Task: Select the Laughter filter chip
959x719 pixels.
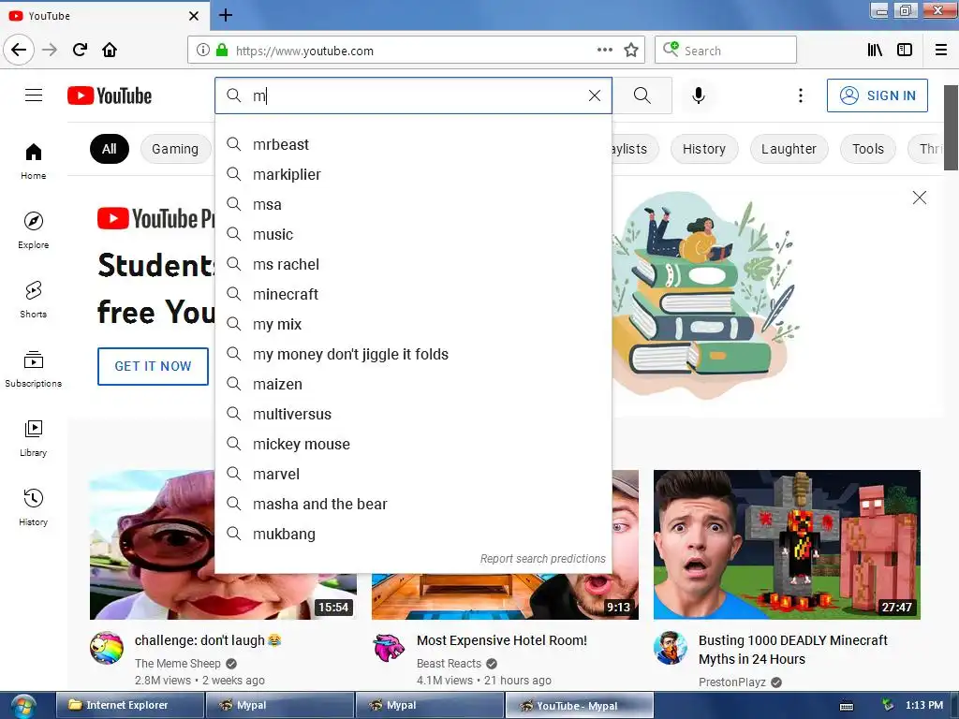Action: pyautogui.click(x=789, y=149)
